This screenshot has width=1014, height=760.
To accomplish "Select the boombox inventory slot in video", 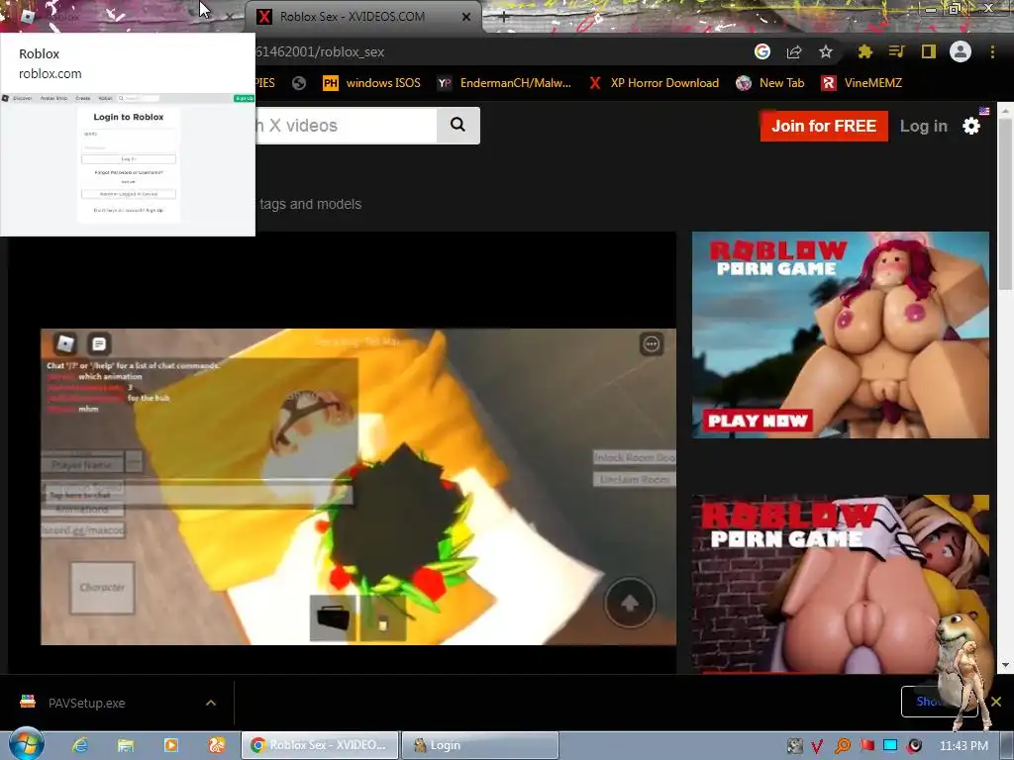I will pos(333,618).
